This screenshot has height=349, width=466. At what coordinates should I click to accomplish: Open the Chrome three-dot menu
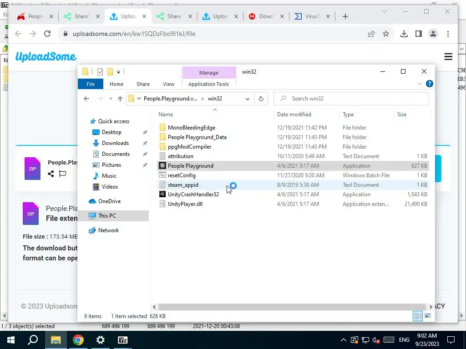448,34
